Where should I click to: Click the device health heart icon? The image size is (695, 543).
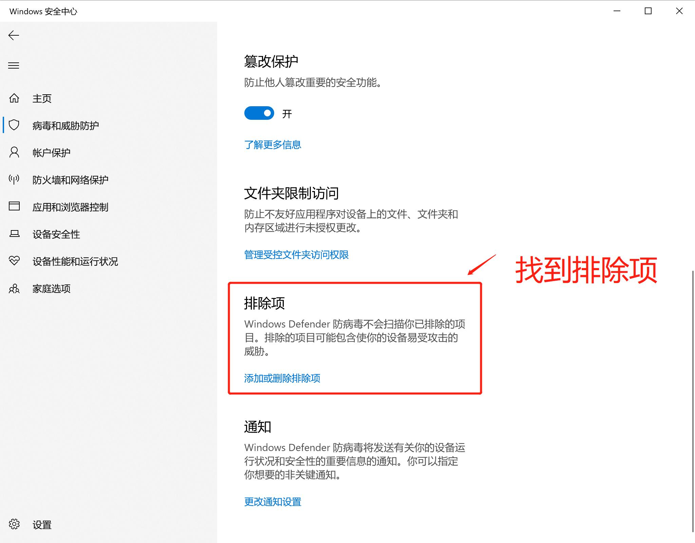click(14, 261)
